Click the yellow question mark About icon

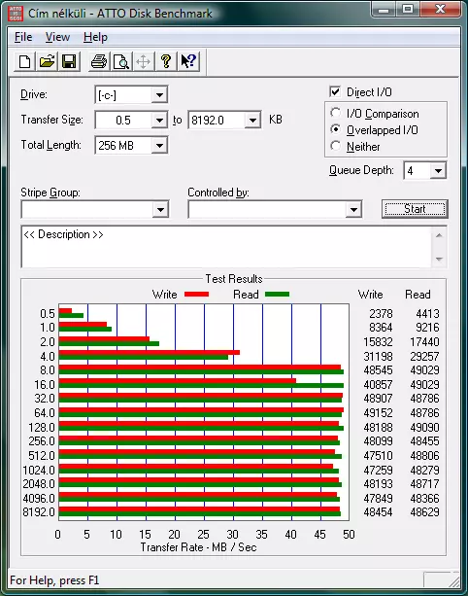pos(166,61)
